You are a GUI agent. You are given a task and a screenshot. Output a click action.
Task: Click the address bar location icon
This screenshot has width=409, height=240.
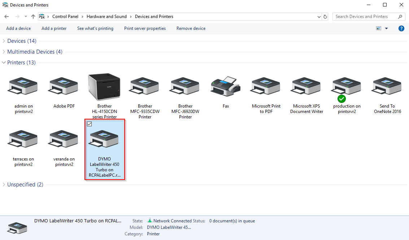point(42,17)
